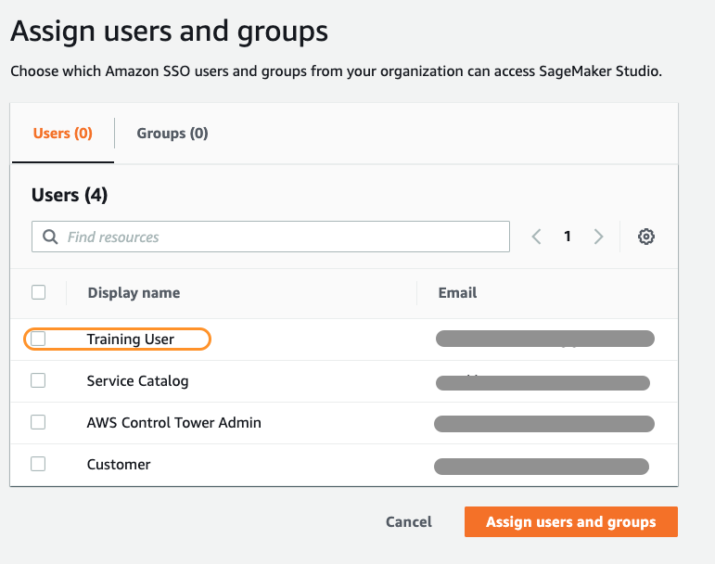Click AWS Control Tower Admin name text

(173, 423)
